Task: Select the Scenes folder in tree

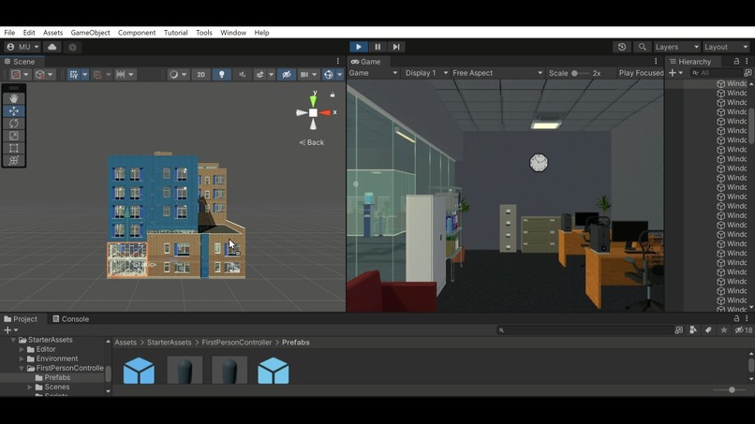Action: [x=56, y=387]
